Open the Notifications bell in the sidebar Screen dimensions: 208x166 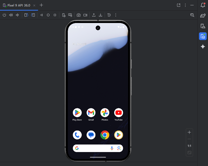tap(203, 5)
